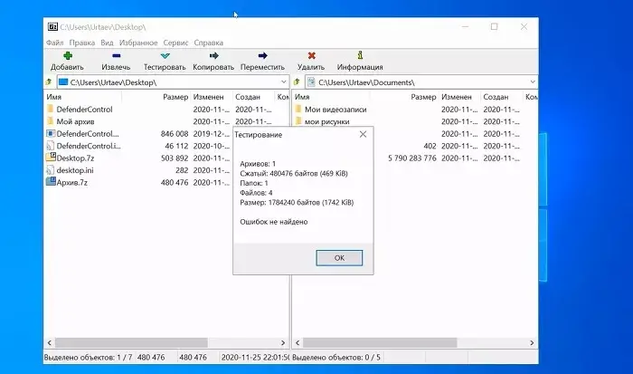Open the Файл menu
633x374 pixels.
pyautogui.click(x=54, y=42)
